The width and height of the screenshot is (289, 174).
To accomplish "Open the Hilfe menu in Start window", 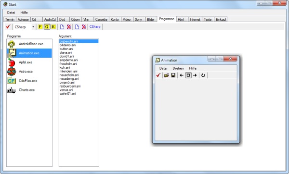I will [24, 12].
